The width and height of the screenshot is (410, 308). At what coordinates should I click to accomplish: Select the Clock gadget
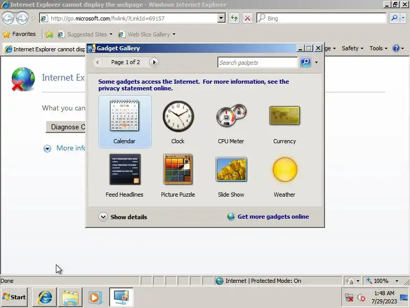click(178, 122)
